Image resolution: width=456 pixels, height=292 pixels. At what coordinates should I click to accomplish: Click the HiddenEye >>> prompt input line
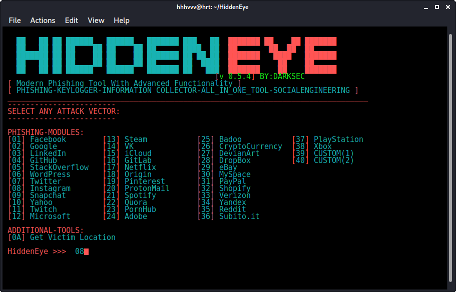(48, 251)
